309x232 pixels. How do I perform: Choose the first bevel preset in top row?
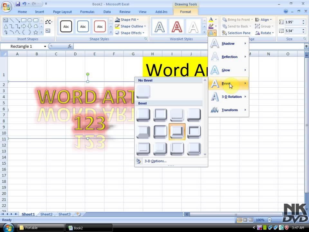pos(143,115)
